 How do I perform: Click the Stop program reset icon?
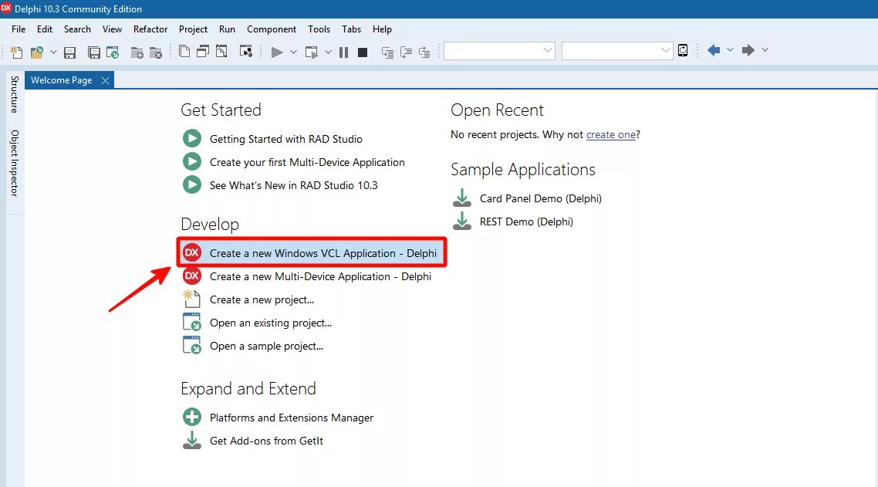point(363,52)
